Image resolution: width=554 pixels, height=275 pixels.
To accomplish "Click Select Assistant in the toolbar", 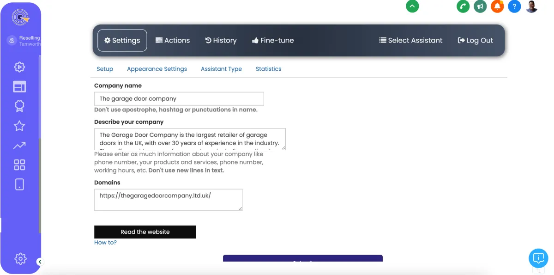I will [411, 41].
